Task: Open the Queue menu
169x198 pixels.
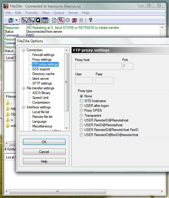Action: [x=59, y=13]
